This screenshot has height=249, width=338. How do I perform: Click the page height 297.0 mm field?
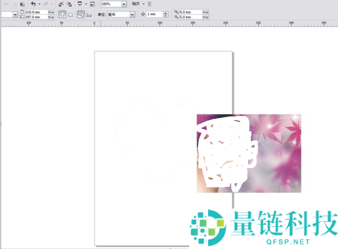pyautogui.click(x=36, y=17)
